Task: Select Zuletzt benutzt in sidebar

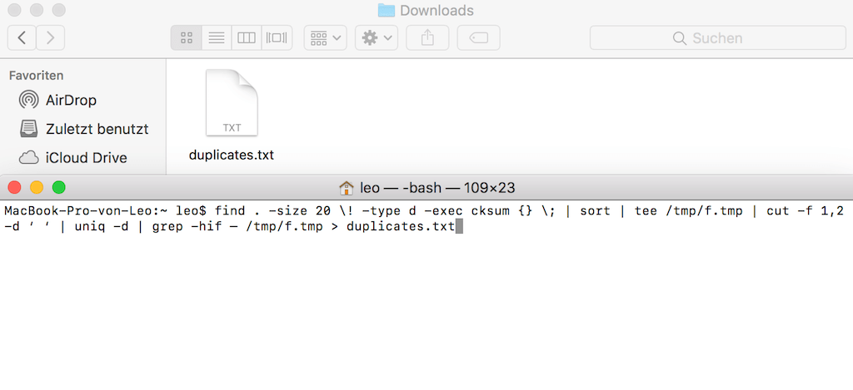Action: (x=84, y=129)
